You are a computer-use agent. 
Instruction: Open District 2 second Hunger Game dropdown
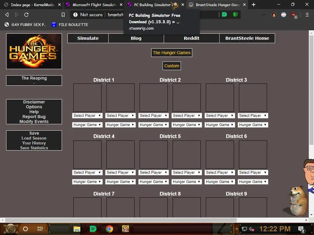pos(187,125)
